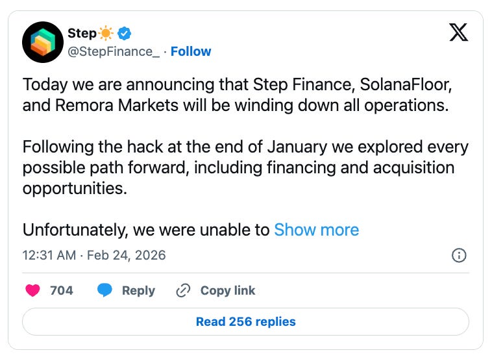Expand the tweet with Show more
The image size is (492, 357).
(x=316, y=230)
